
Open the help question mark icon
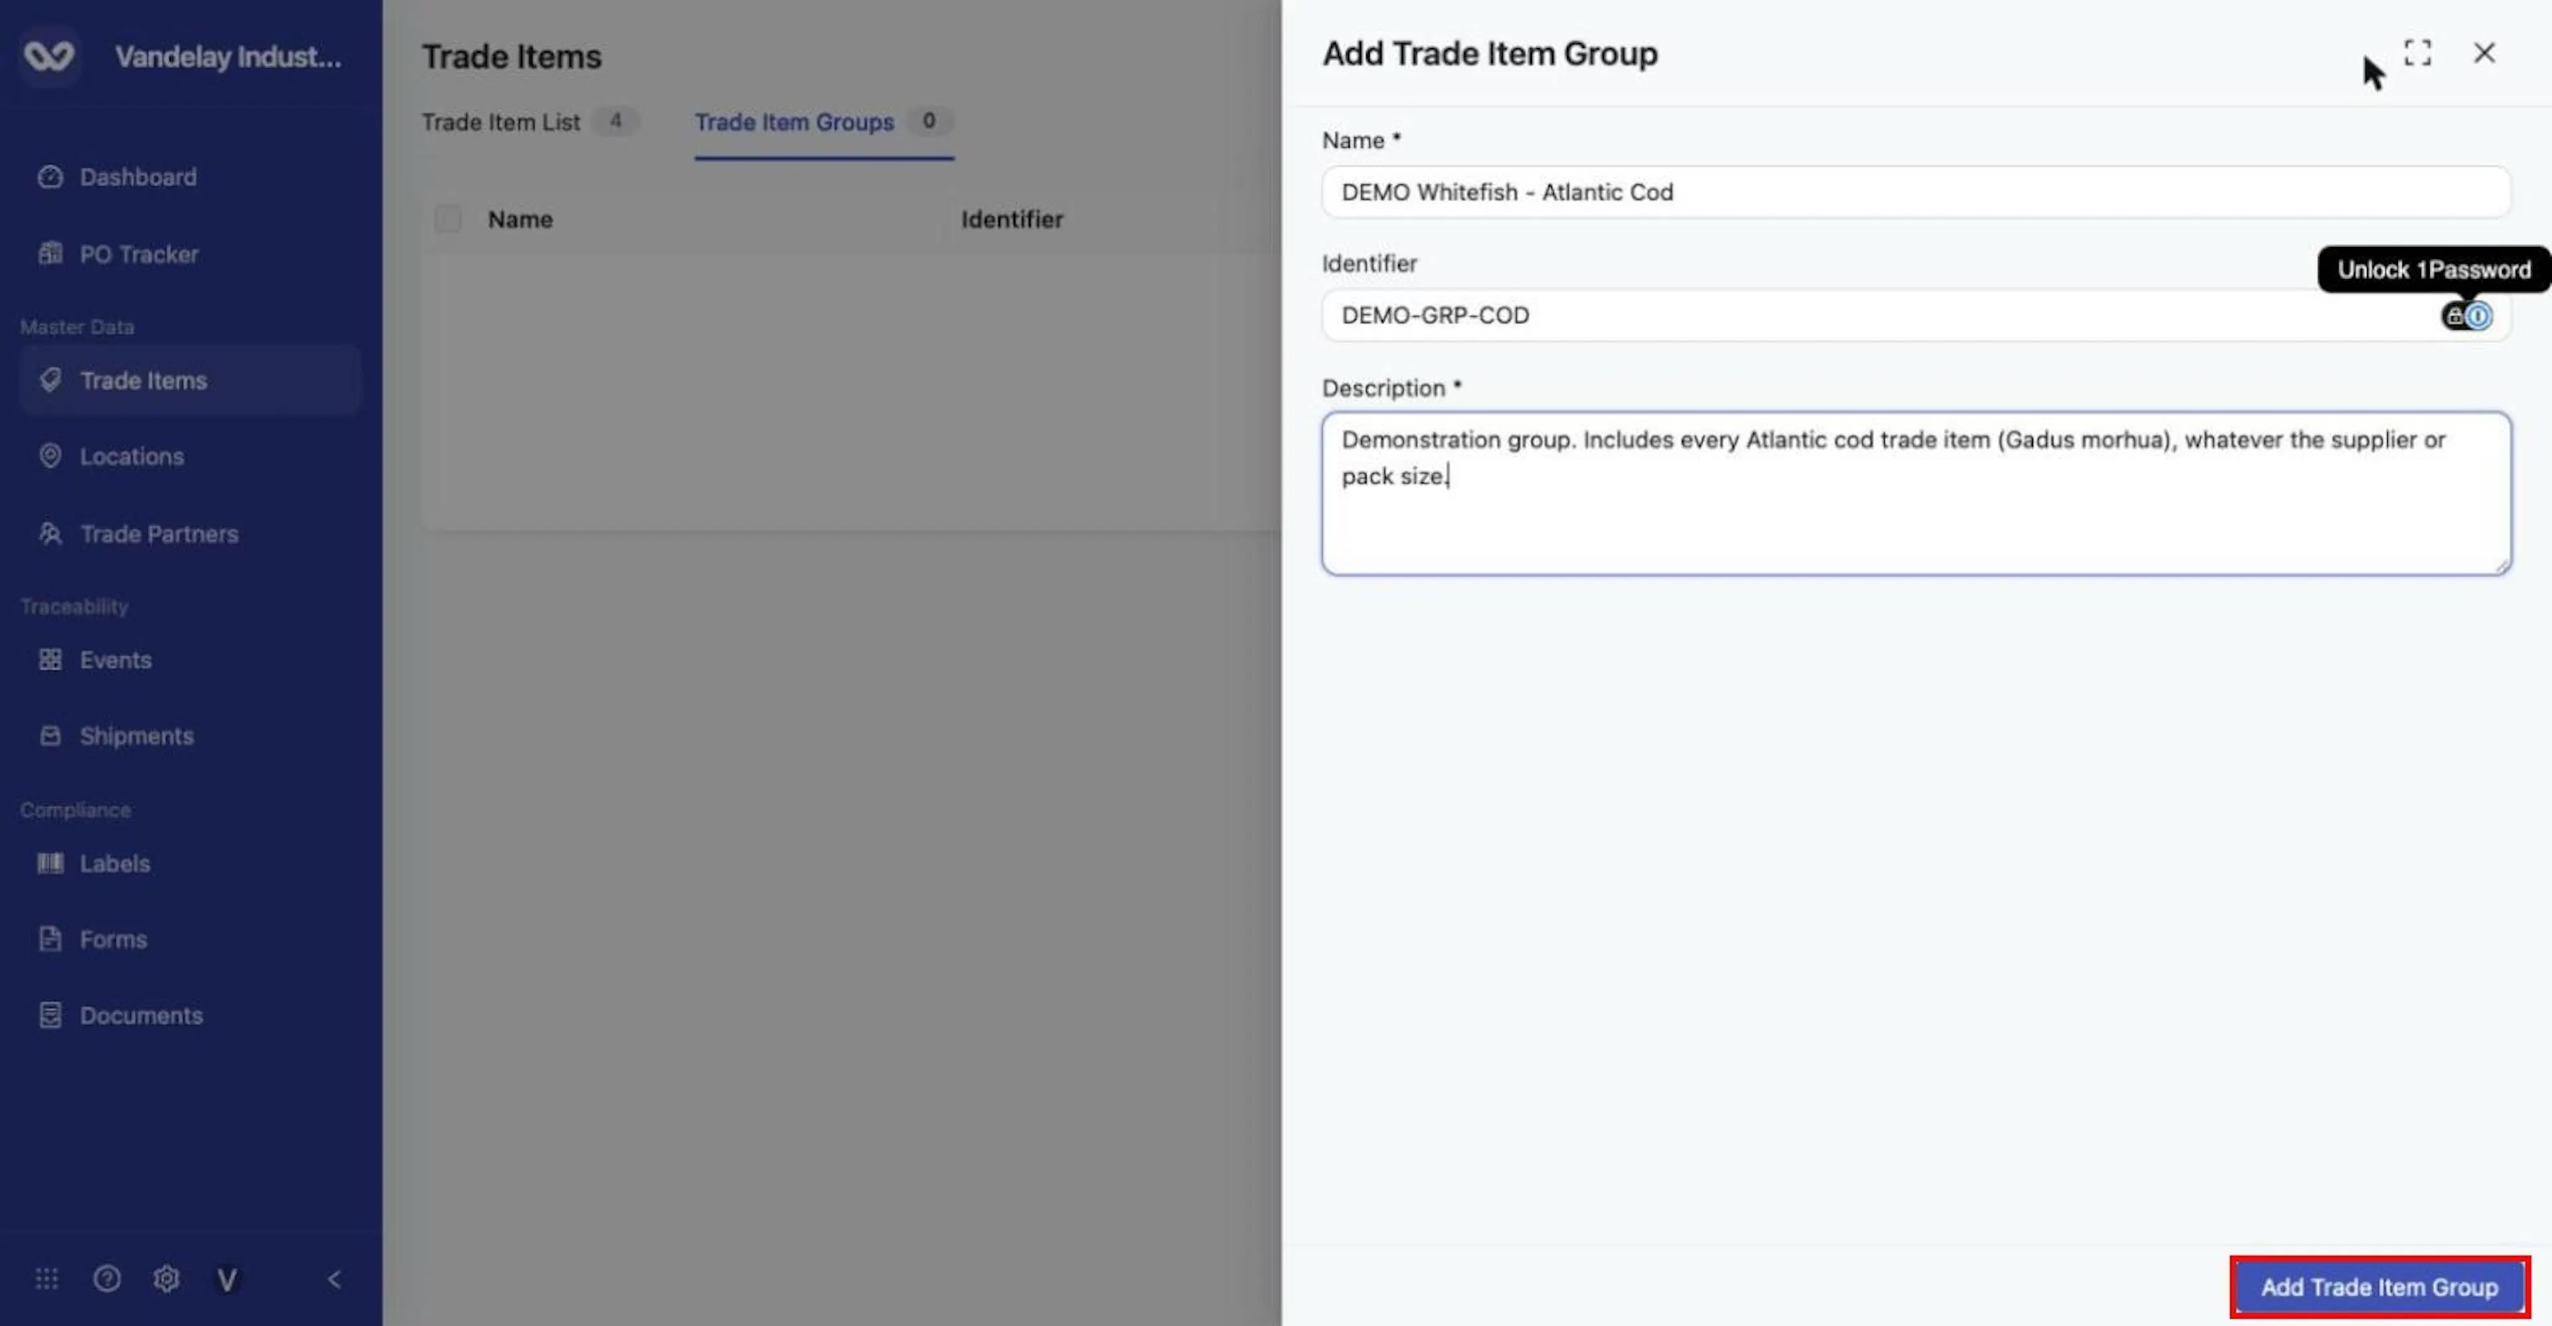click(107, 1279)
